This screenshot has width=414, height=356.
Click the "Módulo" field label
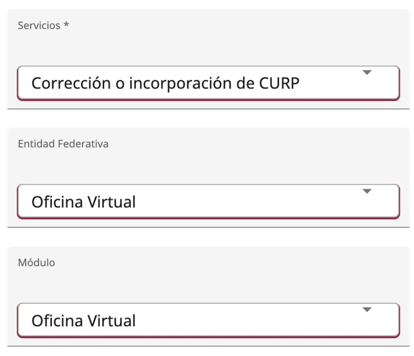pyautogui.click(x=36, y=263)
